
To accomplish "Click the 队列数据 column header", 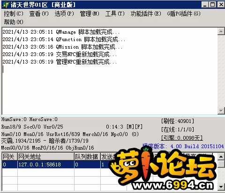I will pos(87,157).
